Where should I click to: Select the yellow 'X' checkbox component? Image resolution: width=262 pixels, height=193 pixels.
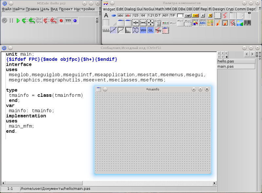(210, 15)
